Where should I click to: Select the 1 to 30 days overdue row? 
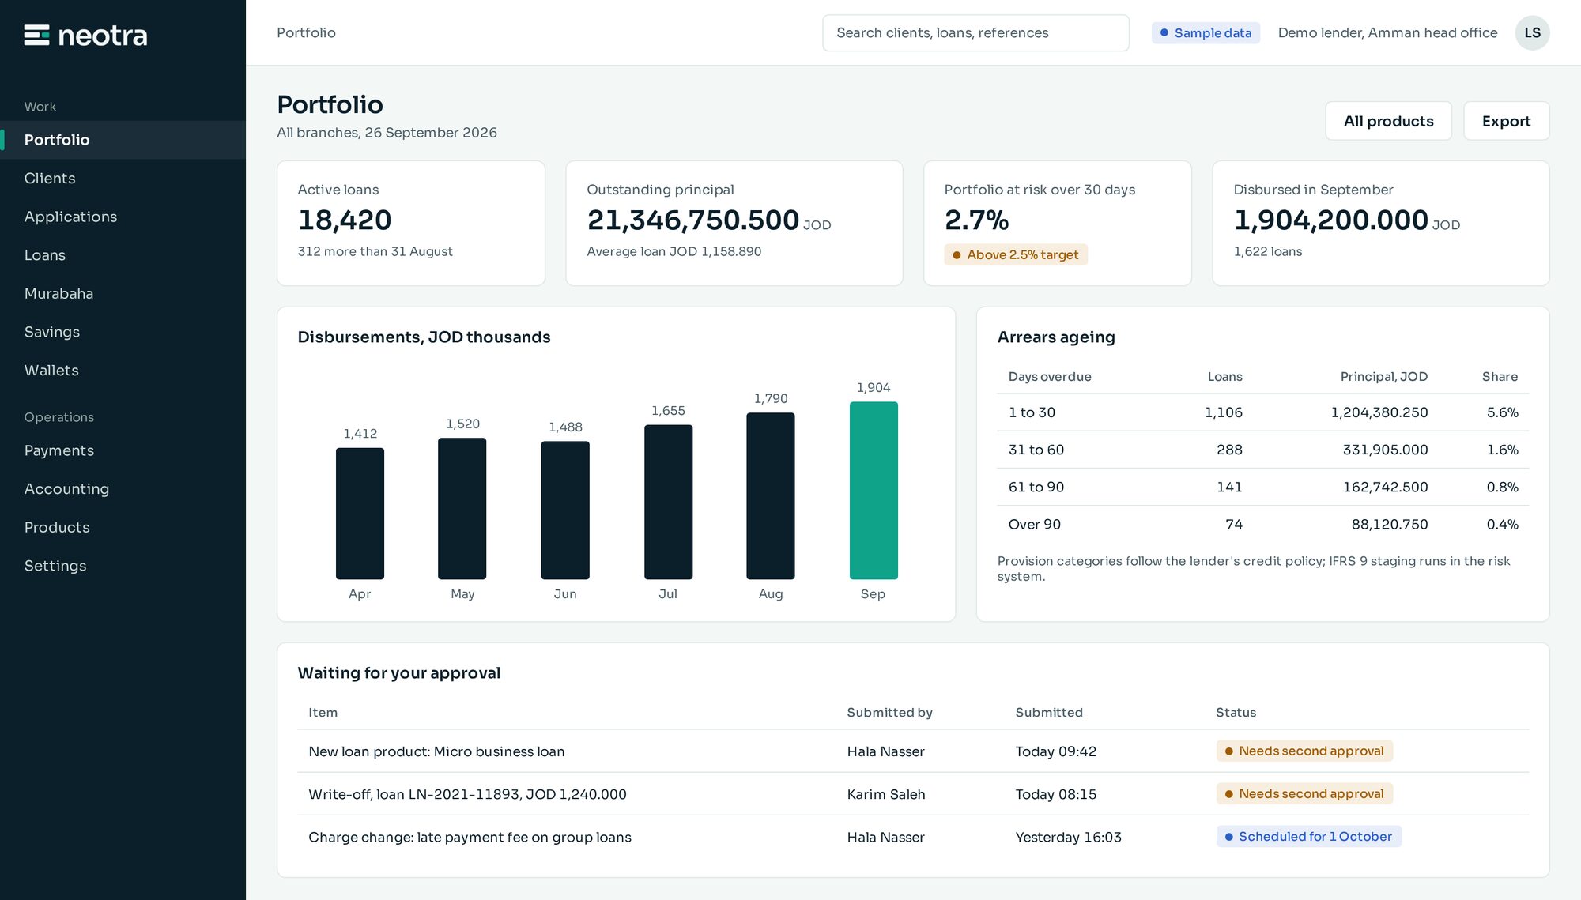[x=1262, y=412]
